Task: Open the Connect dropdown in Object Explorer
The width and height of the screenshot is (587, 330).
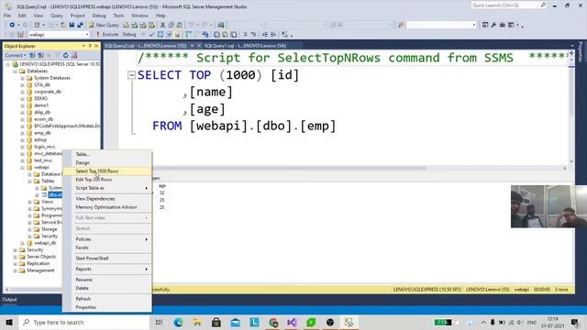Action: [16, 55]
